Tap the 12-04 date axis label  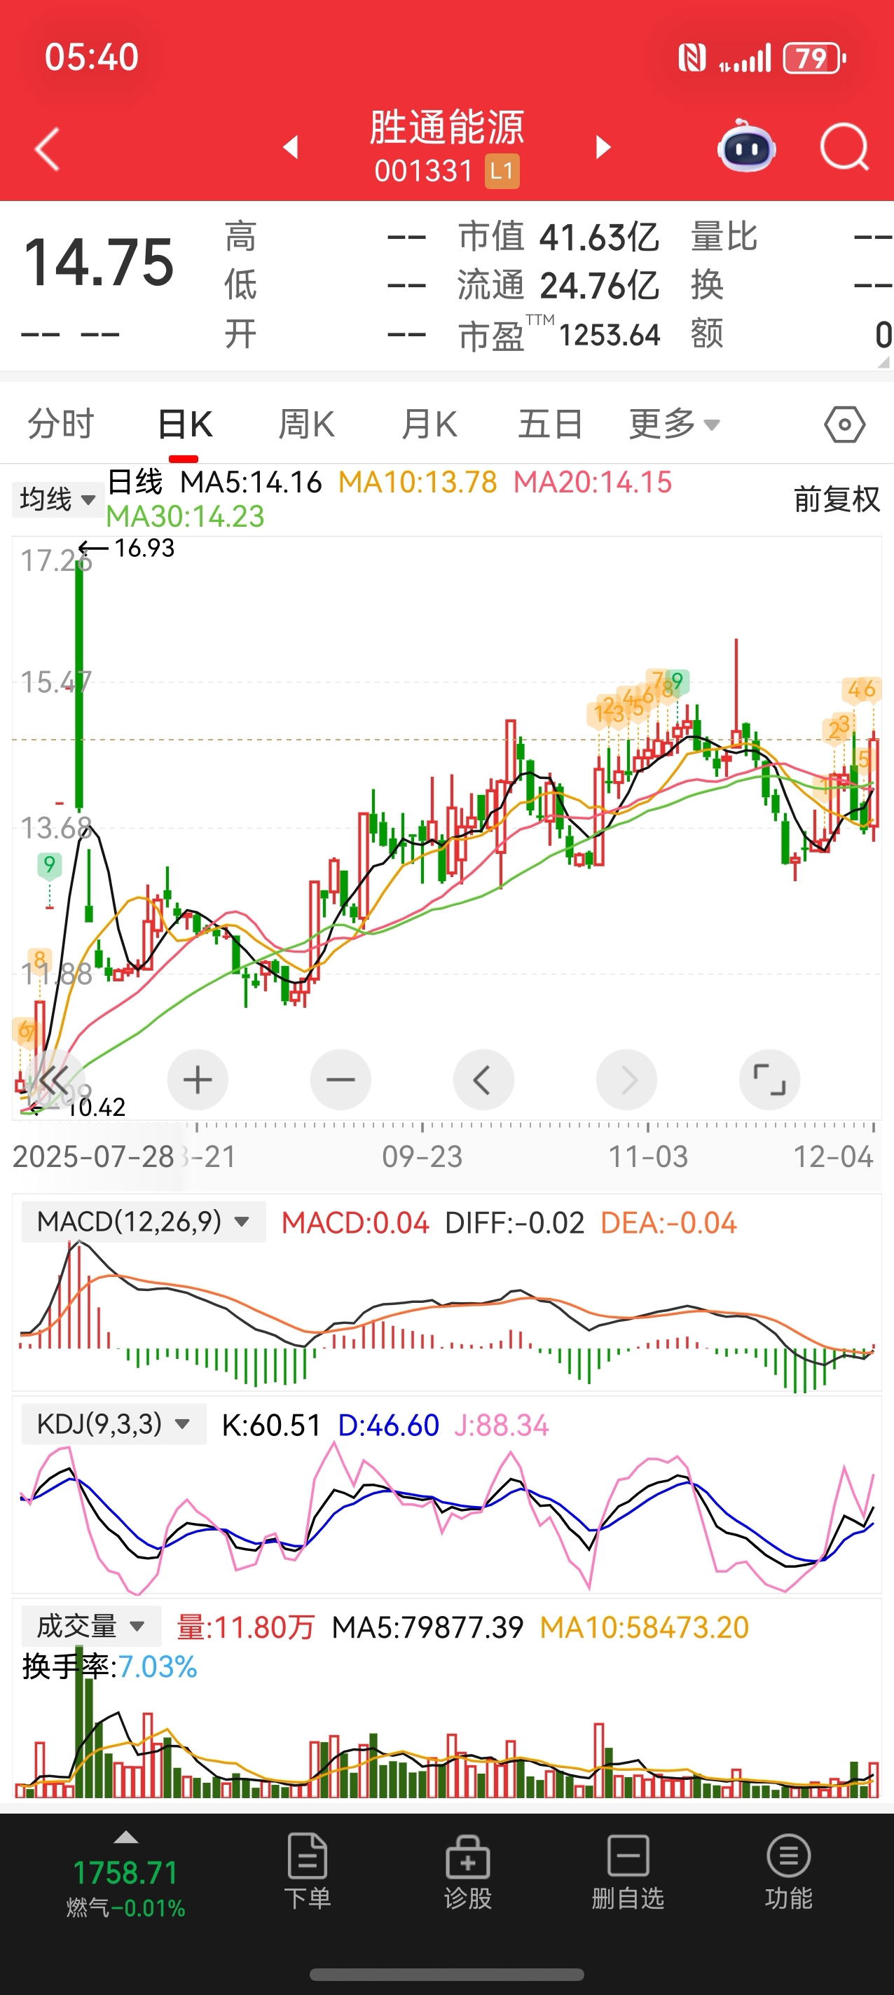(834, 1157)
